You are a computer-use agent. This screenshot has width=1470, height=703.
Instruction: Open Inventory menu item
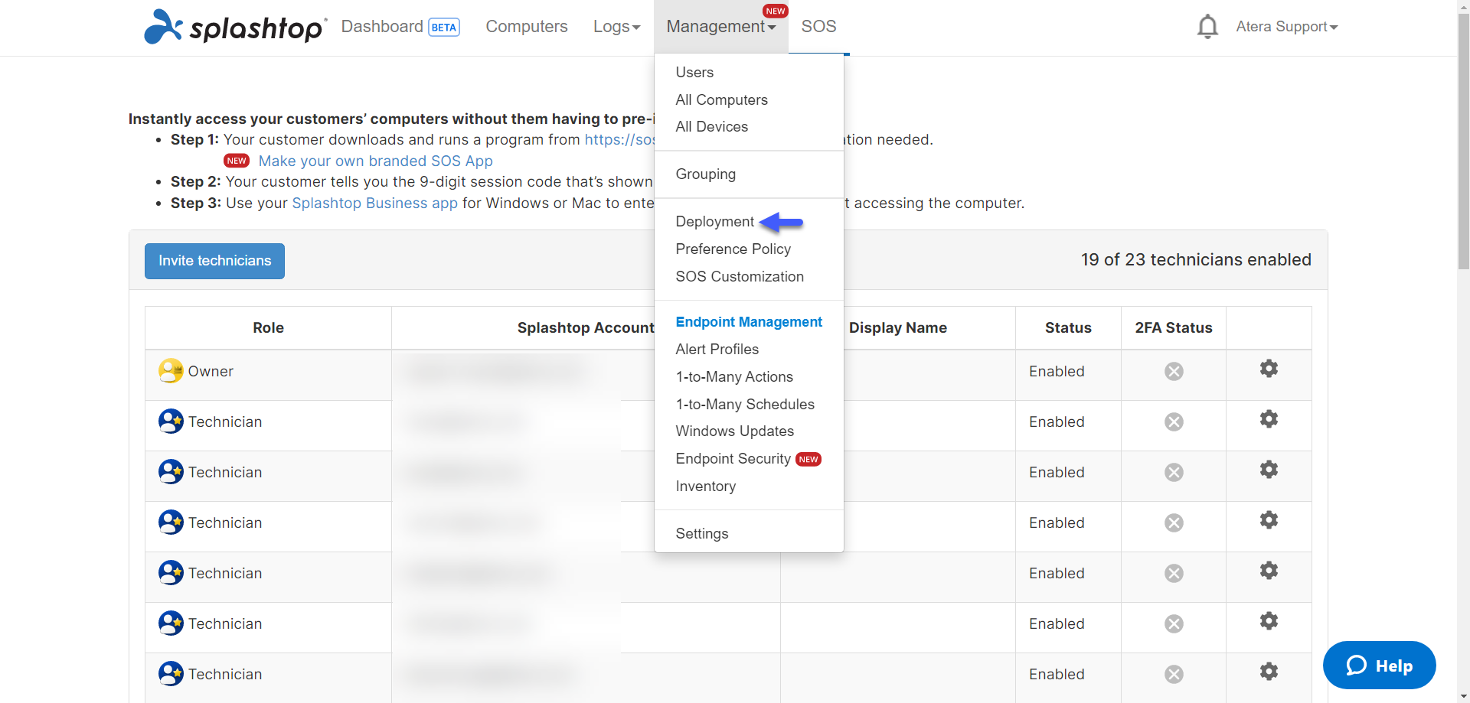[705, 487]
